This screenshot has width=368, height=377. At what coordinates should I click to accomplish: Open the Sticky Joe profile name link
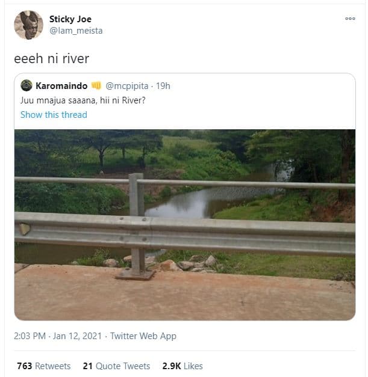click(70, 19)
